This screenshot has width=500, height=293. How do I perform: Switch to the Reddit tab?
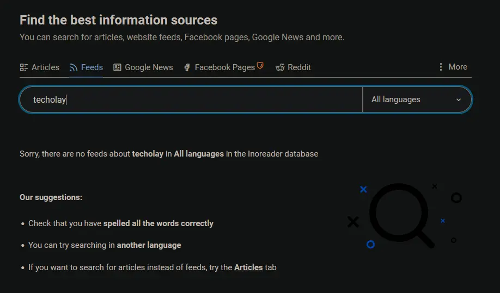click(293, 67)
